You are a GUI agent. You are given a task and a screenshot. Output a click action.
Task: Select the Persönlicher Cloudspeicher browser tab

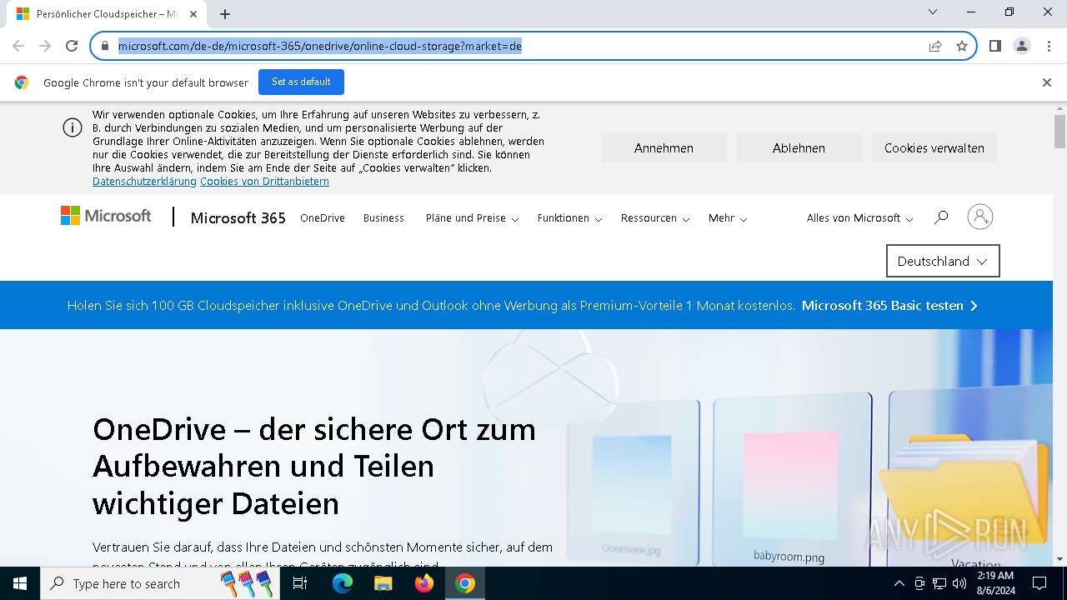(x=107, y=14)
